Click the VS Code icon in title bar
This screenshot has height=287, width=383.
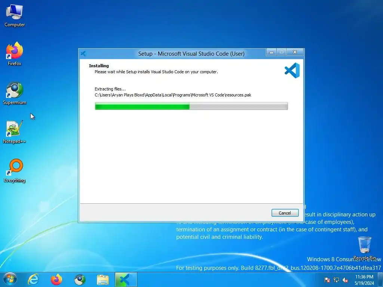click(83, 53)
